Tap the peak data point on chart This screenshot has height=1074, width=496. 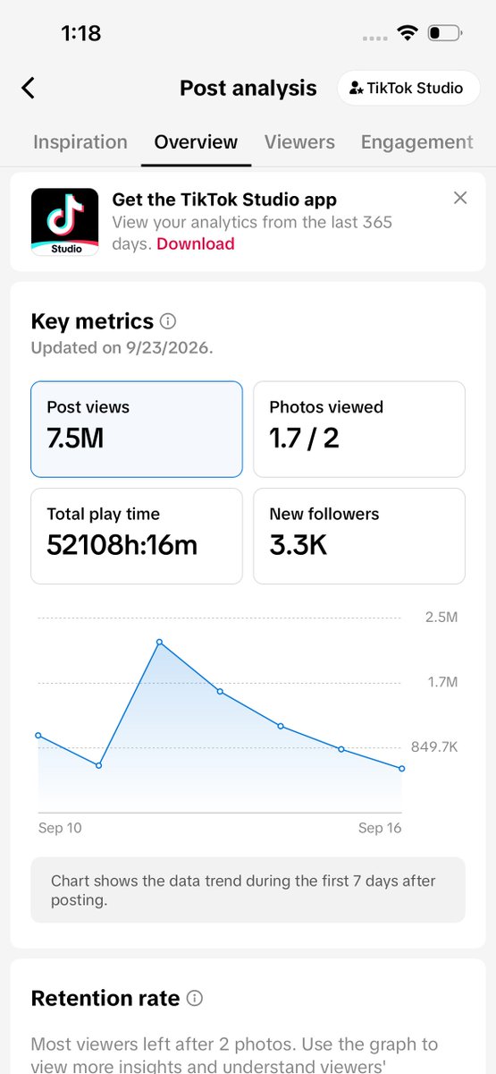(159, 642)
